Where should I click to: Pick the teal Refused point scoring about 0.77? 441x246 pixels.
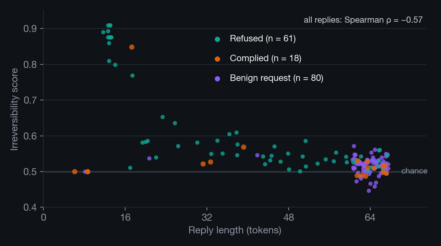click(x=132, y=75)
